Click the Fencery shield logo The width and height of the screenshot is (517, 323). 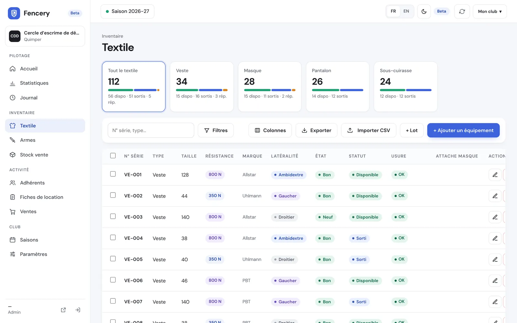click(14, 13)
